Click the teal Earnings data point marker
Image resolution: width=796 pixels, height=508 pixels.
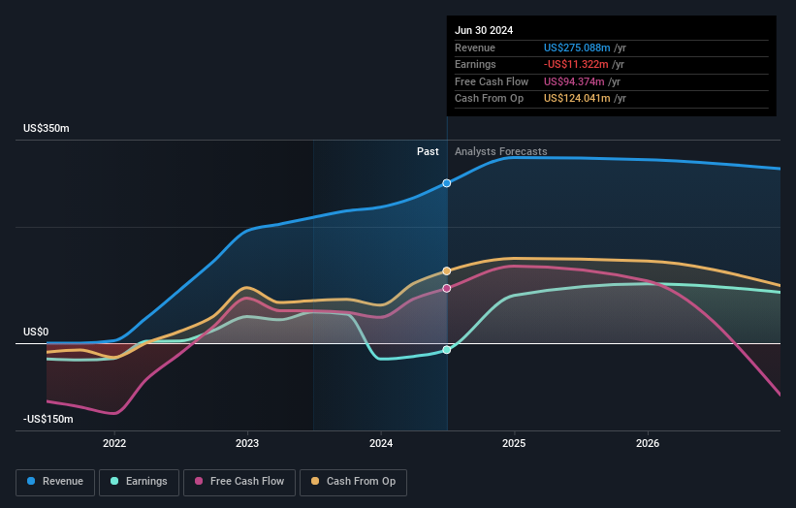446,350
